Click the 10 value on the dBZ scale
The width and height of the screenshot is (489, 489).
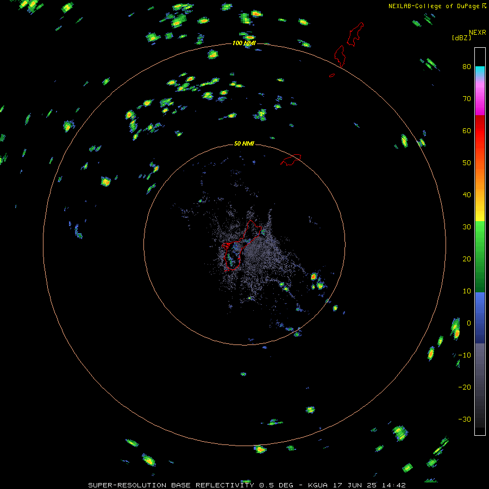467,291
